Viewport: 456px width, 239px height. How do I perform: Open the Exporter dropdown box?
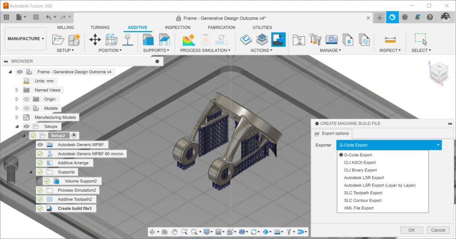click(x=389, y=145)
